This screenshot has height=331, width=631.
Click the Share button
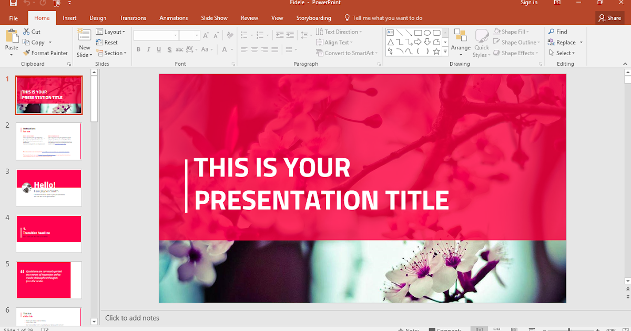coord(609,17)
